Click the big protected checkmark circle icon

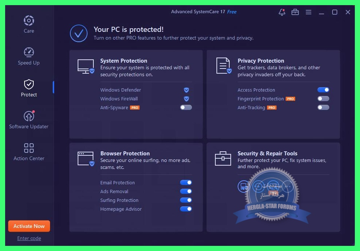tap(79, 34)
